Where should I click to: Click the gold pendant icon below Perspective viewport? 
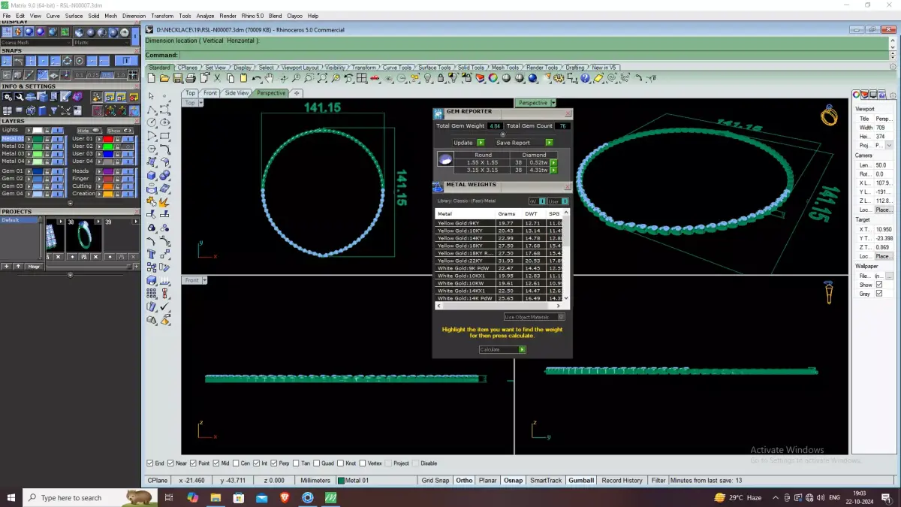coord(829,291)
